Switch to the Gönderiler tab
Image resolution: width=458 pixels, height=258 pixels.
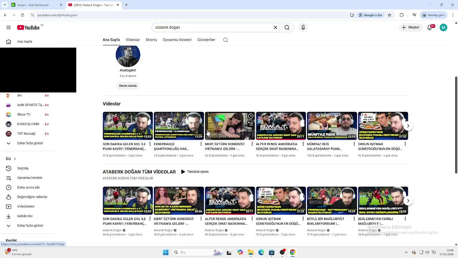206,40
